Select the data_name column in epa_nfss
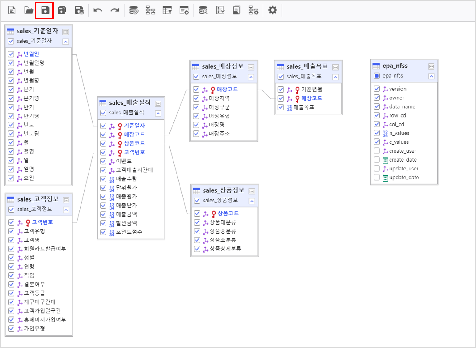The height and width of the screenshot is (348, 476). [402, 107]
